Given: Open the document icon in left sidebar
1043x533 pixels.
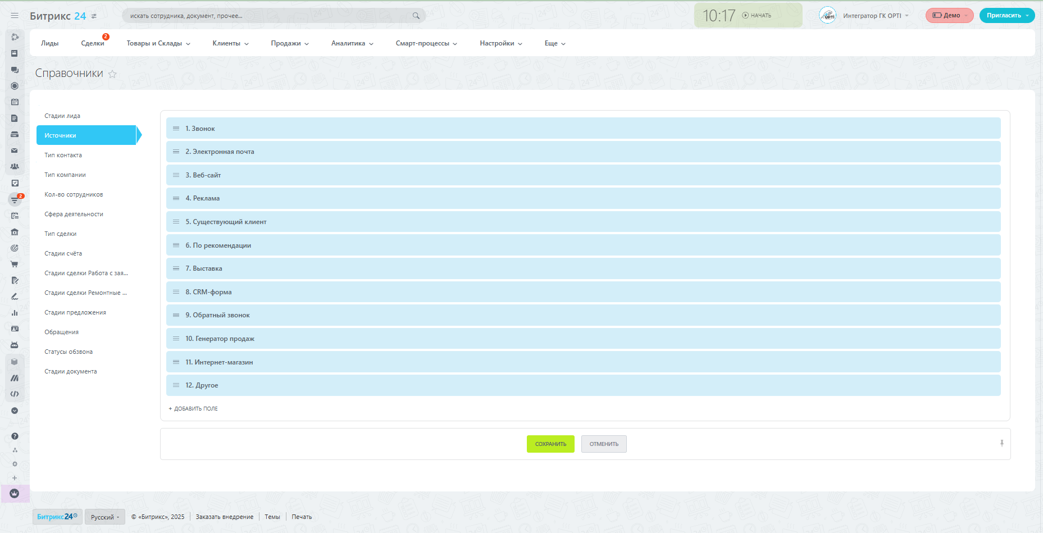Looking at the screenshot, I should pos(15,118).
